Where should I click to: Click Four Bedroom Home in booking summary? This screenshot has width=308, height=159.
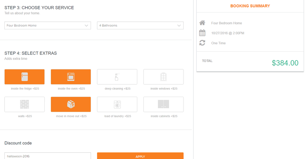(x=226, y=23)
